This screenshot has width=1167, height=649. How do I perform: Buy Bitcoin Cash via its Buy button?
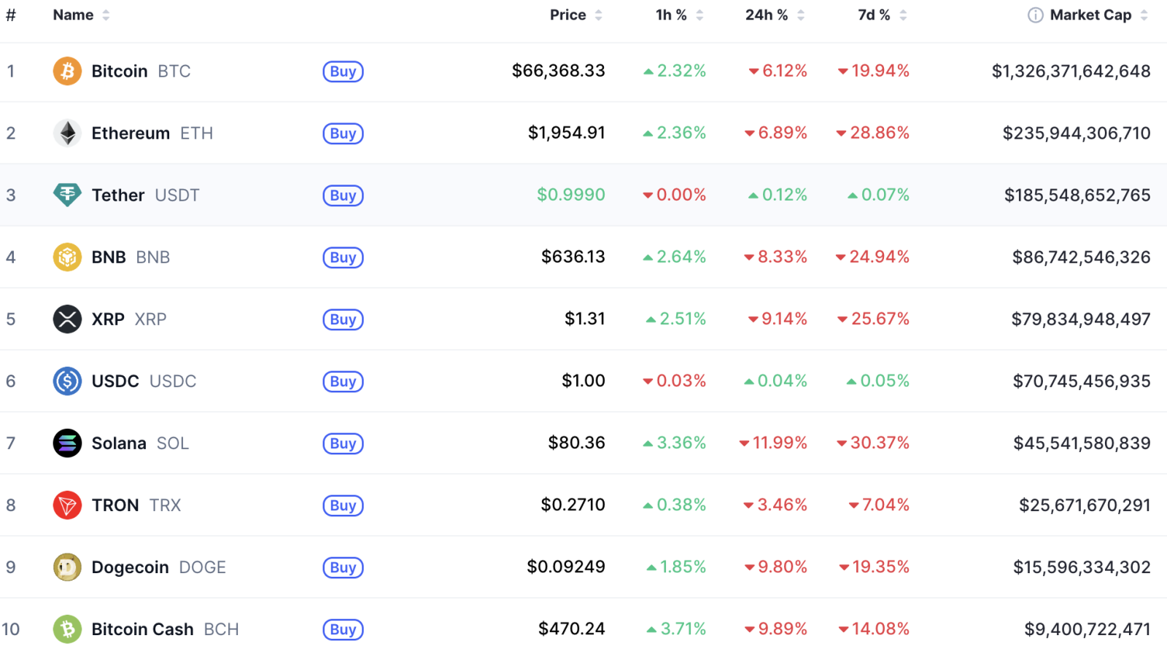pos(343,629)
